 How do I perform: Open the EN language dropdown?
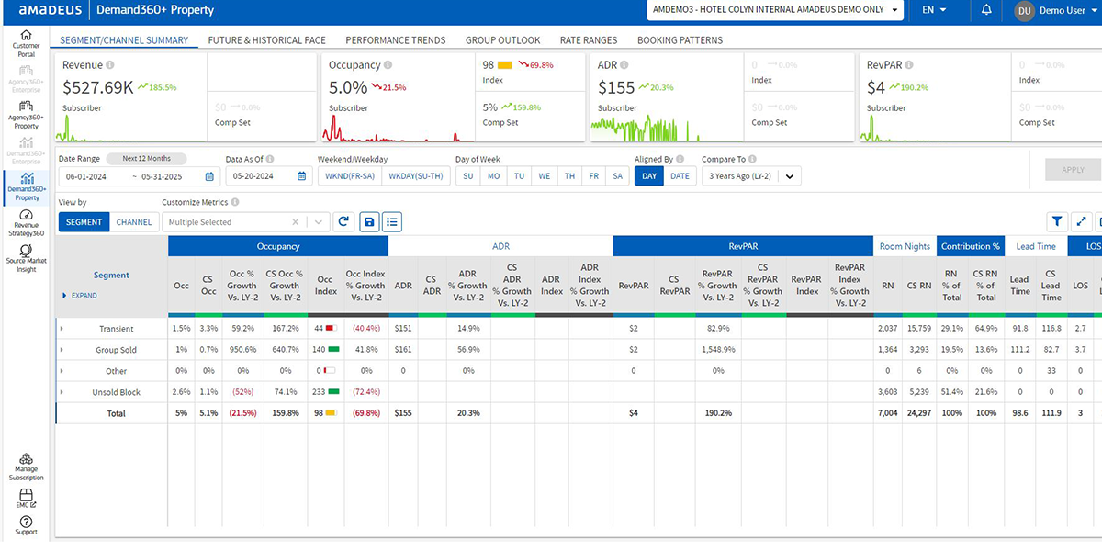(934, 10)
